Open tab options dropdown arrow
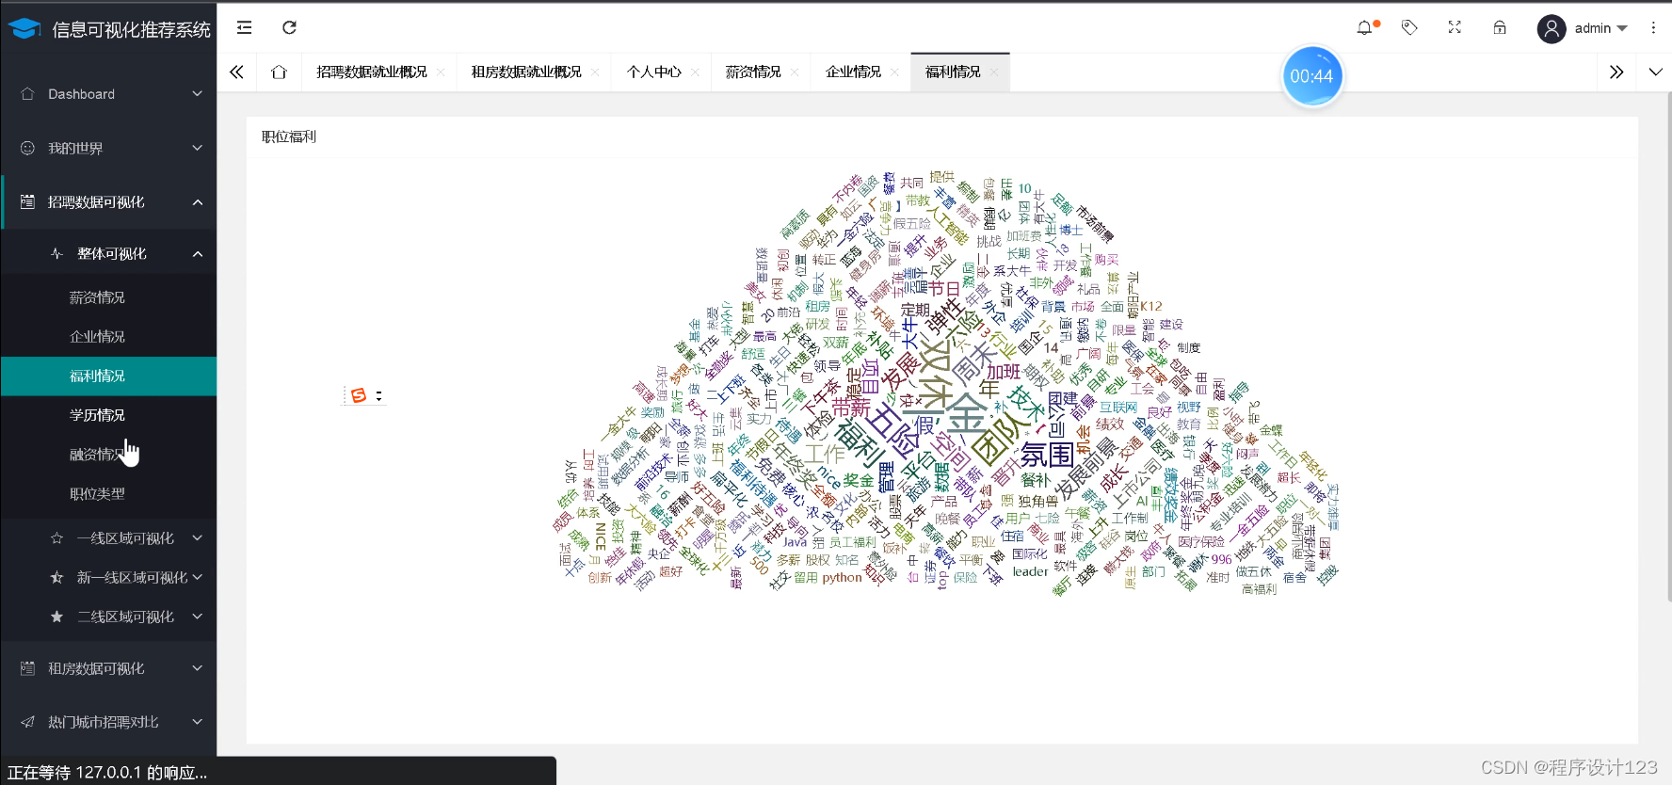This screenshot has width=1672, height=785. click(1656, 72)
